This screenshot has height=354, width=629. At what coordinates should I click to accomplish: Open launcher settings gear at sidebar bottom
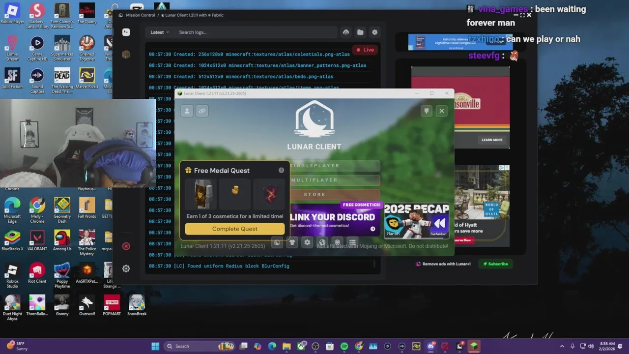click(x=126, y=268)
